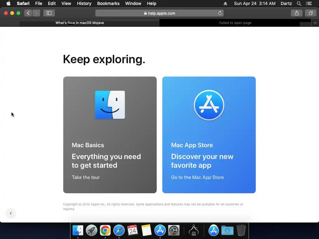The width and height of the screenshot is (319, 239).
Task: Follow Go to the Mac App Store link
Action: (x=197, y=177)
